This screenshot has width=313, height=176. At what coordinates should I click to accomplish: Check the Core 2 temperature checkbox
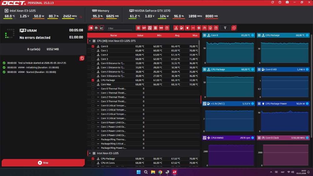point(93,55)
